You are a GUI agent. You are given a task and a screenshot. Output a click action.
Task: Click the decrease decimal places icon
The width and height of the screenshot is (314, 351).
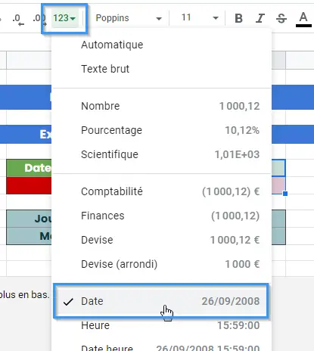18,19
